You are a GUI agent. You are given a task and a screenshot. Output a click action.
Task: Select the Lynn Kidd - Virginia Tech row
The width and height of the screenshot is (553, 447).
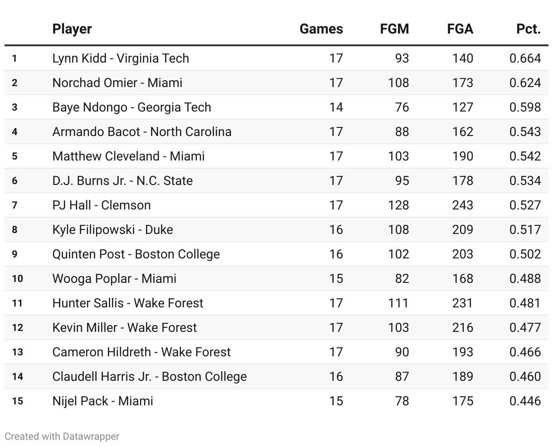121,58
